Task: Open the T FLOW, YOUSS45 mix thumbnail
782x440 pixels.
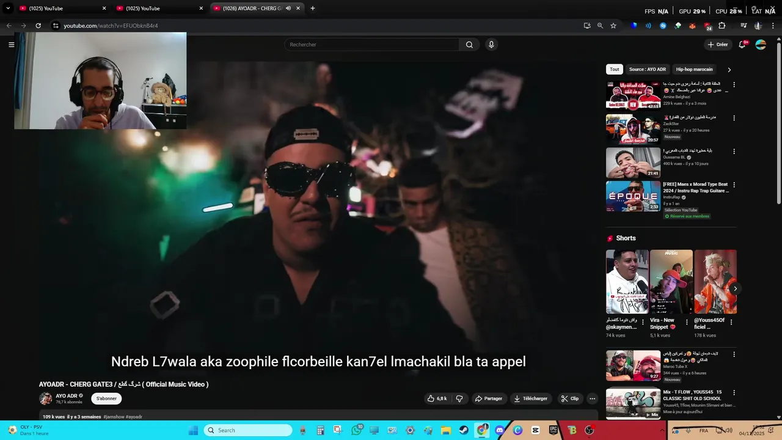Action: (x=633, y=403)
